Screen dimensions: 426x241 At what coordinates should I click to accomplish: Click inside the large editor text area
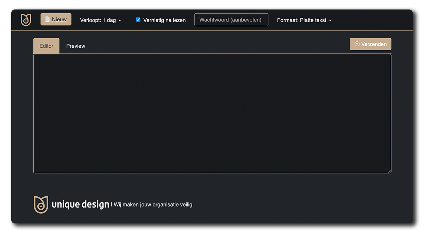click(x=212, y=113)
